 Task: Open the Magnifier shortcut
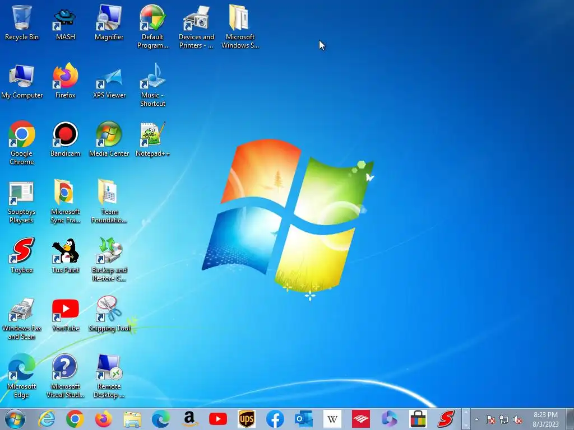pos(109,22)
